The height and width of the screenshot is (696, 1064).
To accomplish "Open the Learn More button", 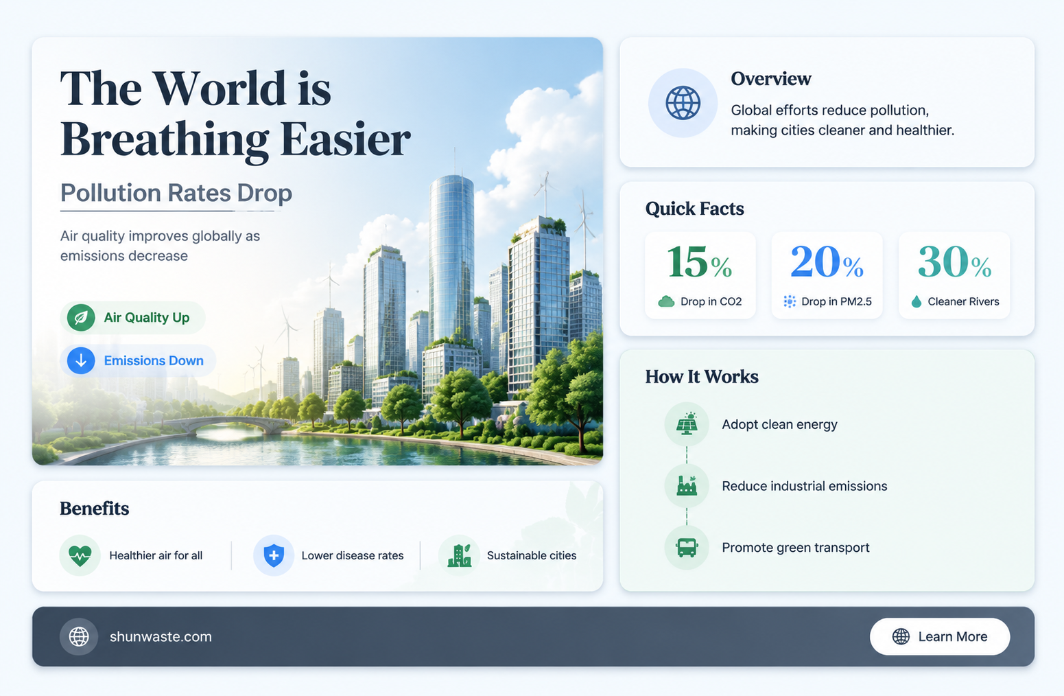I will 940,636.
